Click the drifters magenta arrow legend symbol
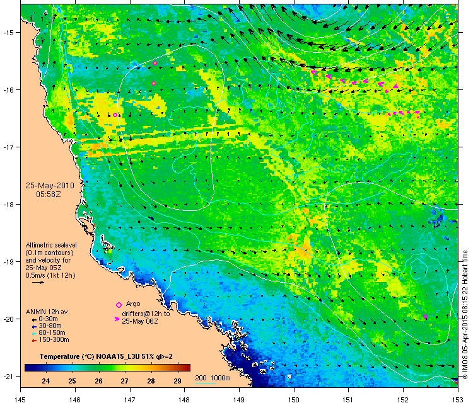Image resolution: width=473 pixels, height=403 pixels. (117, 319)
